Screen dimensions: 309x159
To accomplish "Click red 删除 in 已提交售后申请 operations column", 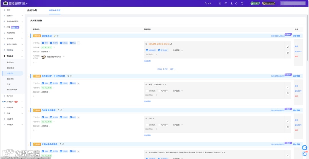I will 296,130.
